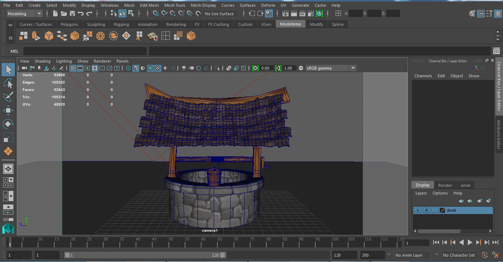
Task: Activate the Lasso select tool
Action: [8, 83]
